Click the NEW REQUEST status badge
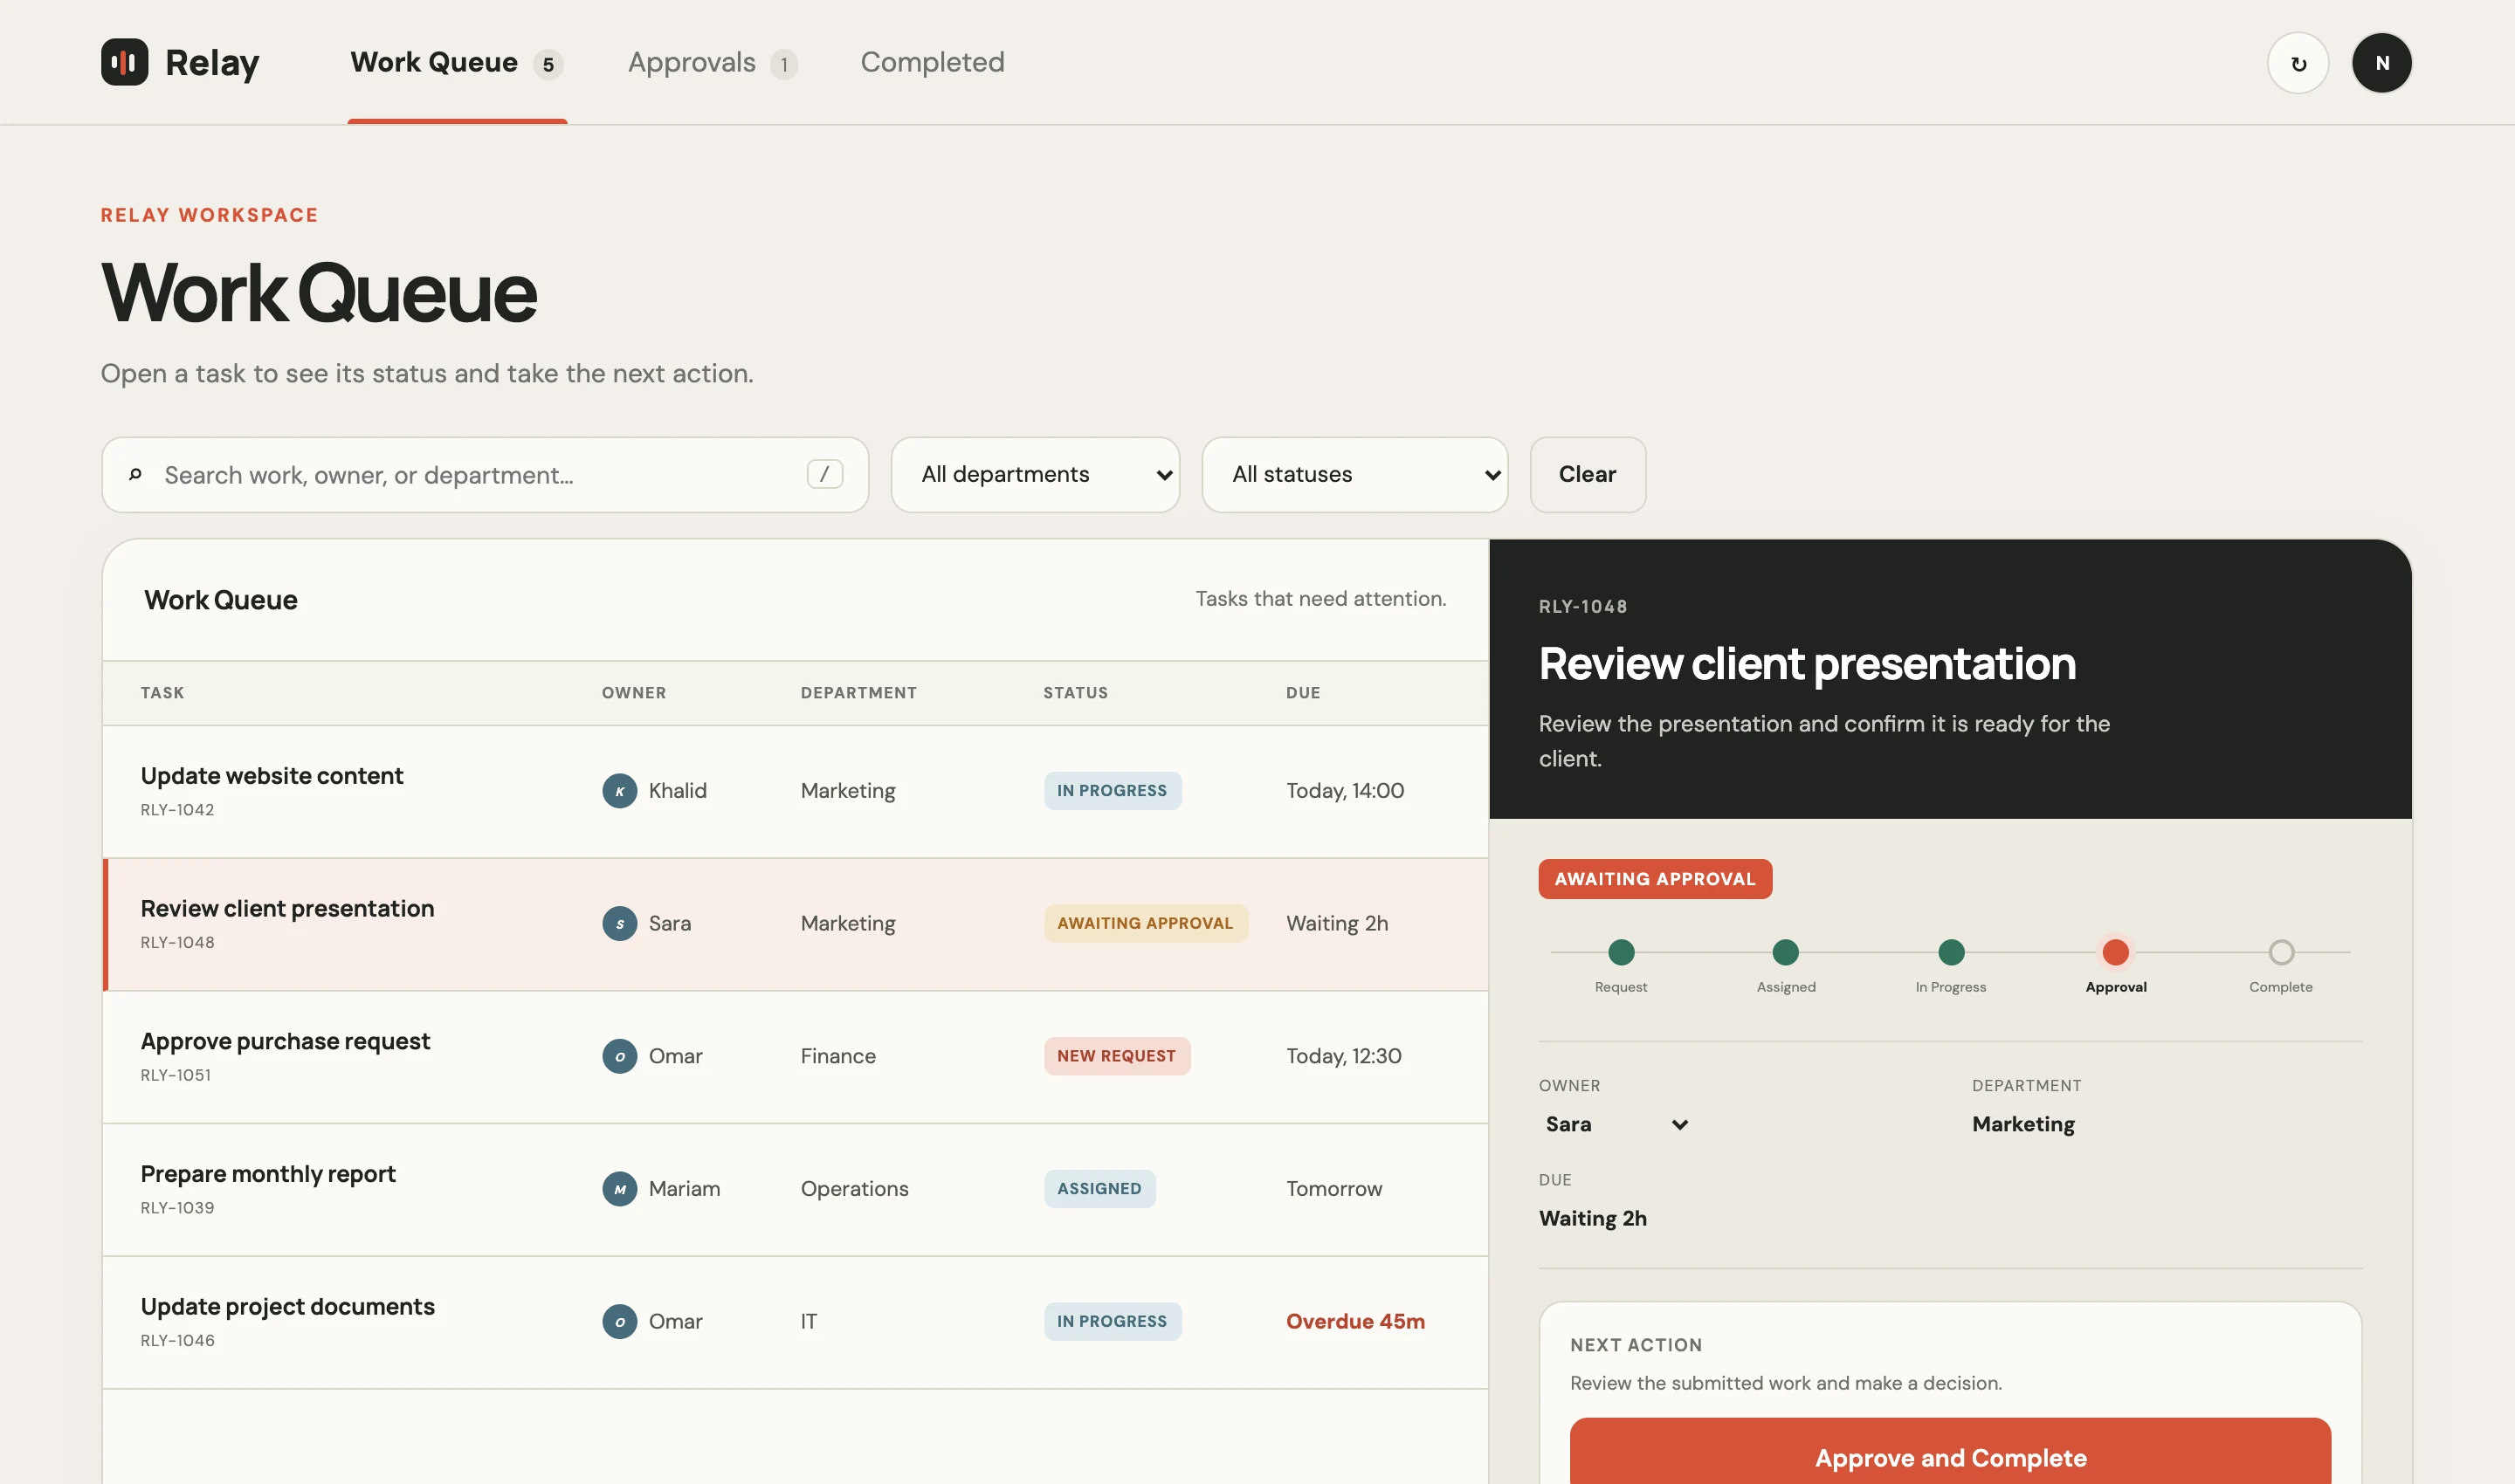Image resolution: width=2515 pixels, height=1484 pixels. (1116, 1056)
